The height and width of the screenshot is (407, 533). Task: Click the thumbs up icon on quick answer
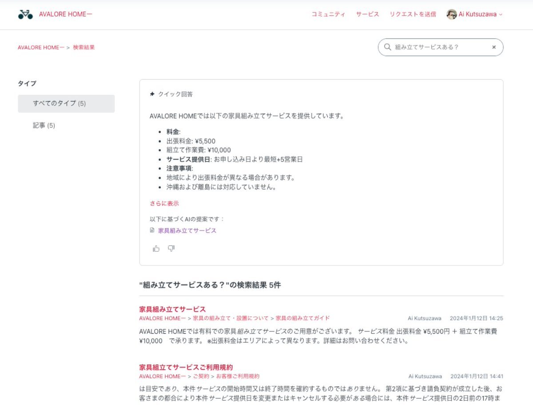pos(156,249)
